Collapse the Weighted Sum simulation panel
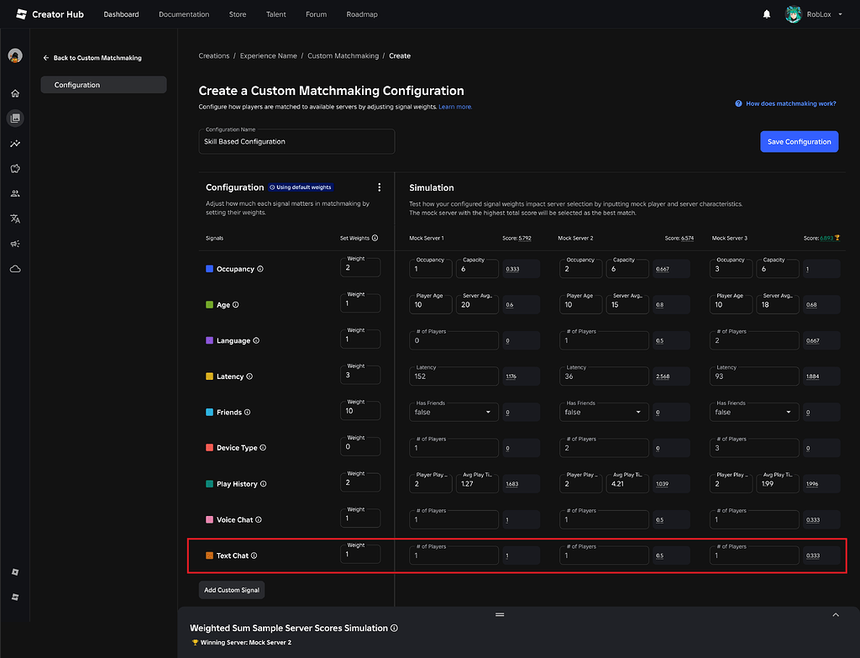860x658 pixels. [836, 614]
